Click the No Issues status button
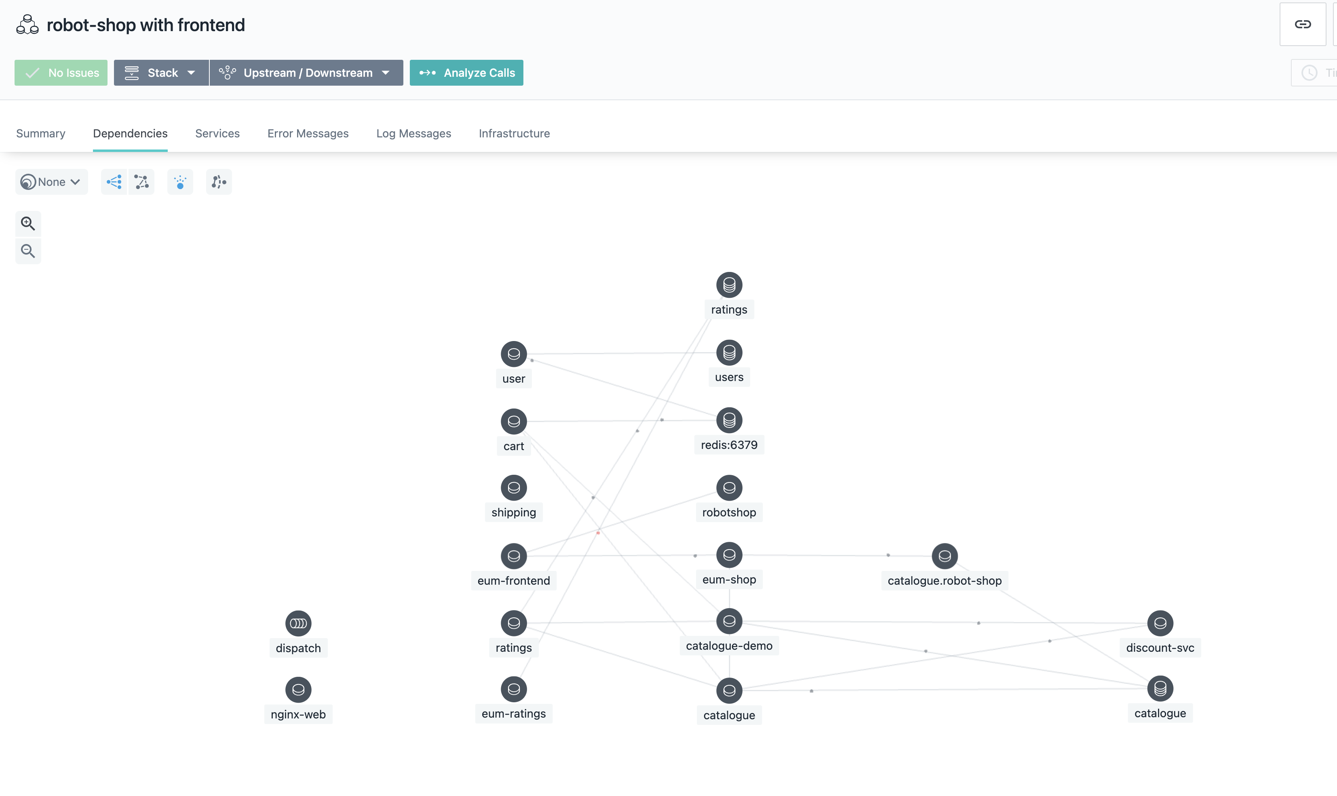 (x=61, y=72)
